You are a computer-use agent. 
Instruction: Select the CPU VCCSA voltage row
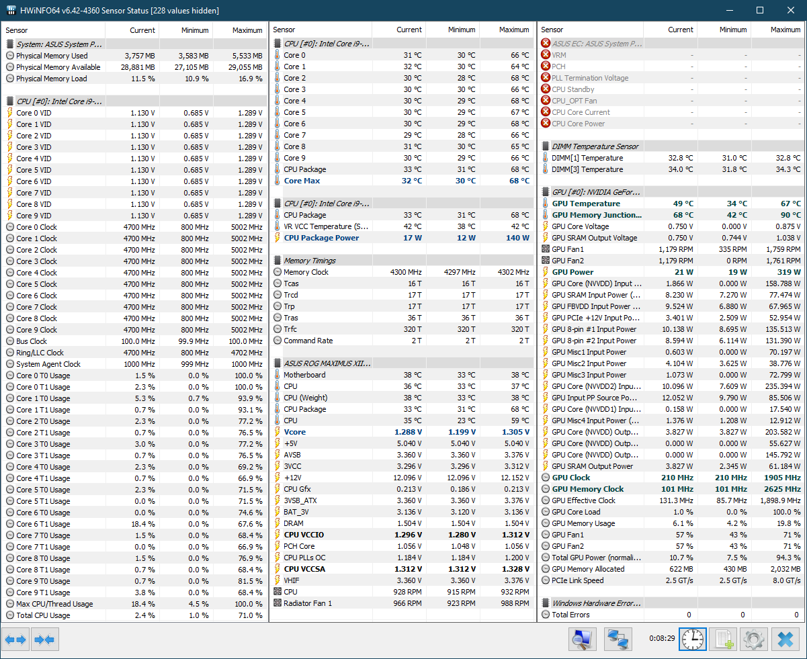pos(402,569)
